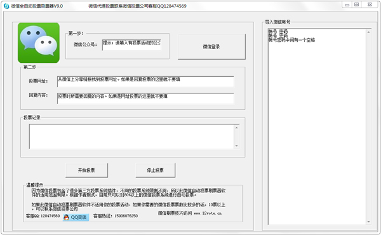Click the 温馨提示 group label
This screenshot has width=381, height=235.
(x=35, y=185)
